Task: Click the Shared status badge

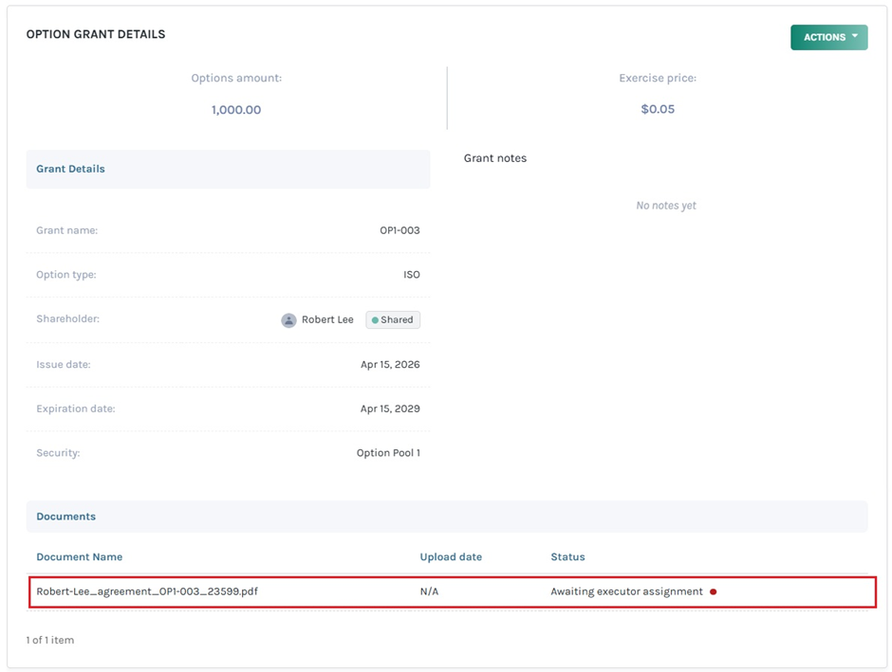Action: (x=393, y=319)
